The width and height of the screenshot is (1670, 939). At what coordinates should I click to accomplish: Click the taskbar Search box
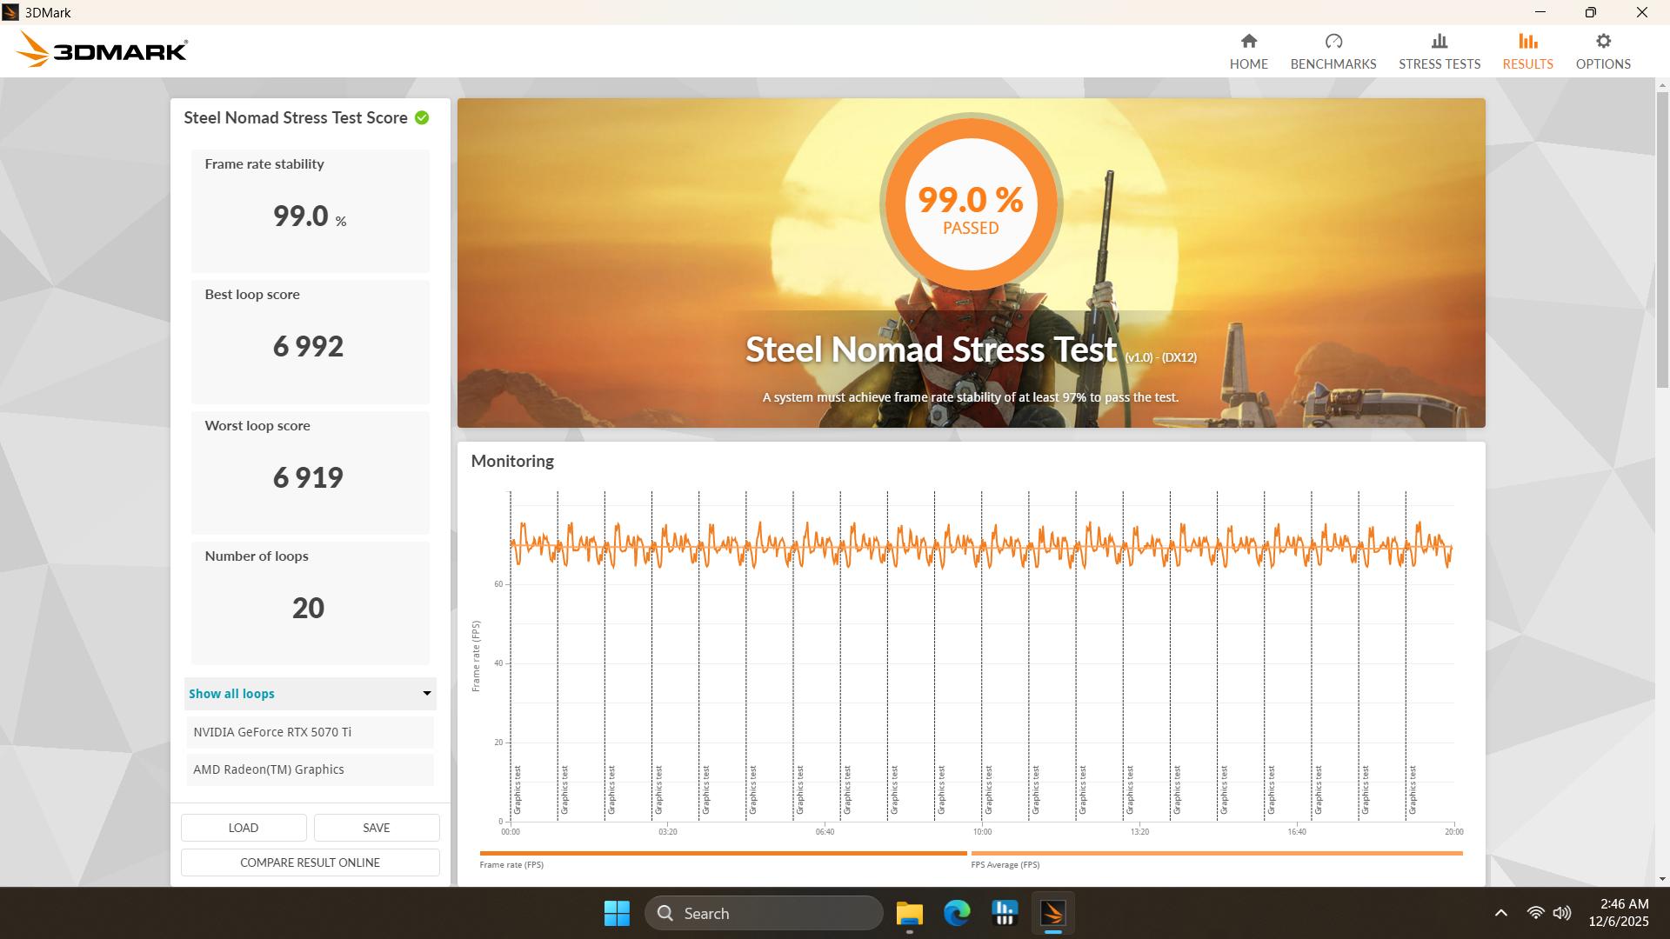(x=764, y=913)
